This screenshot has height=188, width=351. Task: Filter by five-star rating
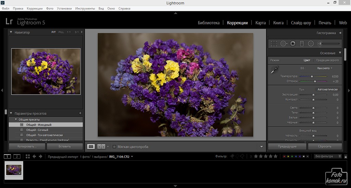coord(276,156)
